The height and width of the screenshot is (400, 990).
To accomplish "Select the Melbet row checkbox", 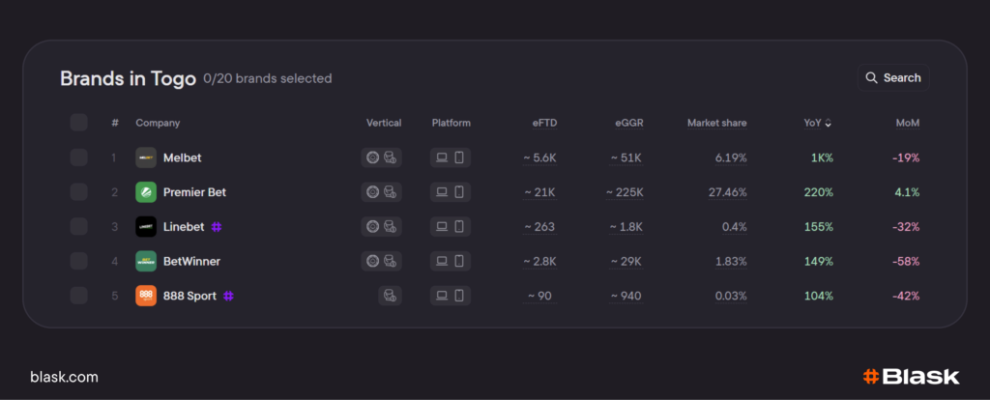I will pos(78,157).
